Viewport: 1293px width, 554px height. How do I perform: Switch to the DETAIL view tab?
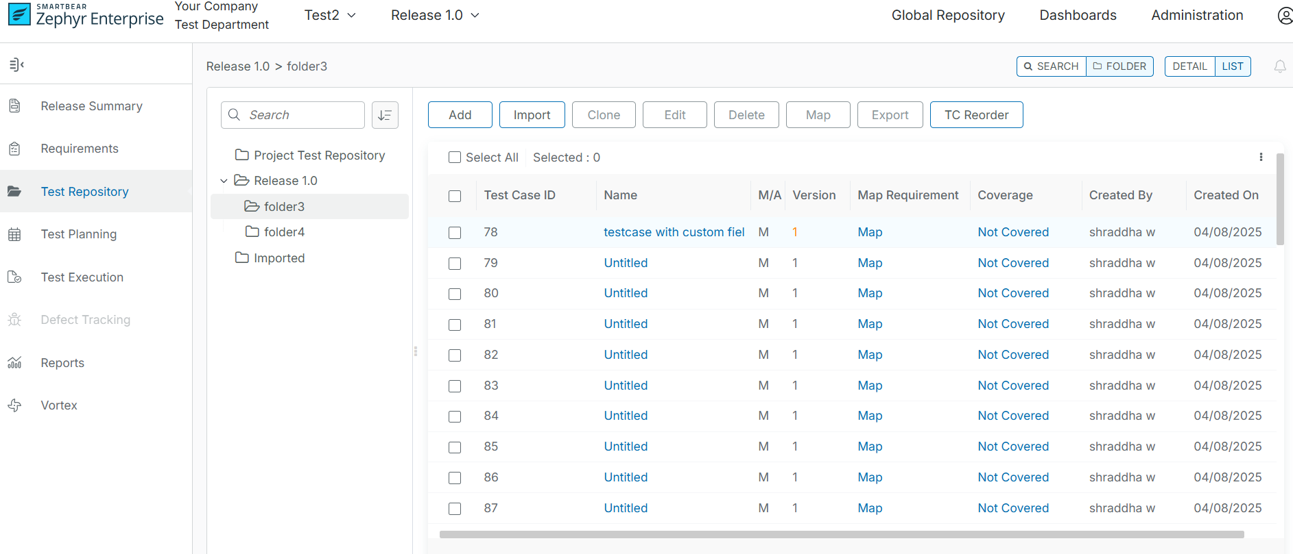coord(1189,66)
